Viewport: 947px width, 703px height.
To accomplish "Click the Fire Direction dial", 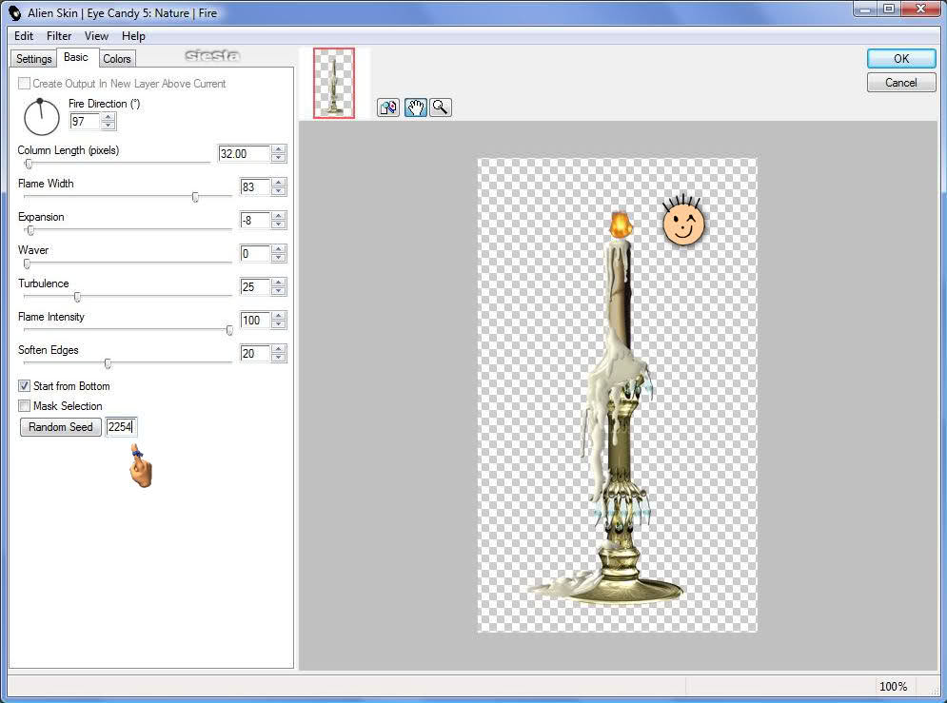I will tap(41, 117).
